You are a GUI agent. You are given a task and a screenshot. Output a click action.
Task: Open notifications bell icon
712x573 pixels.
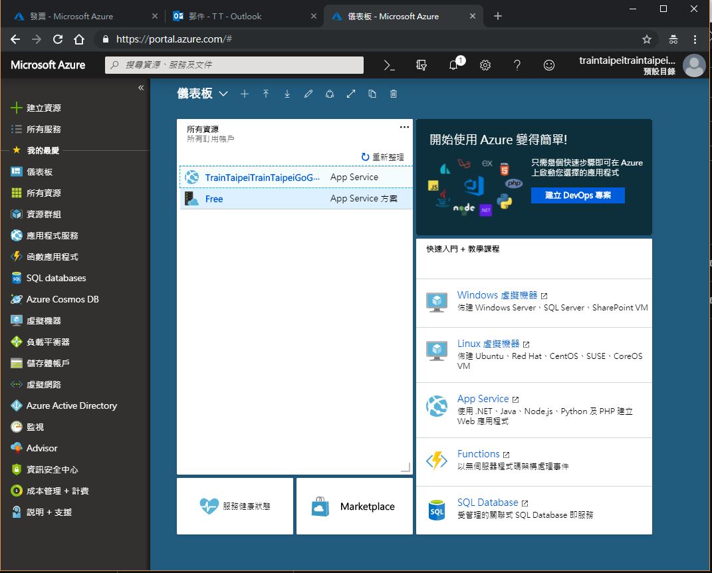pyautogui.click(x=453, y=65)
